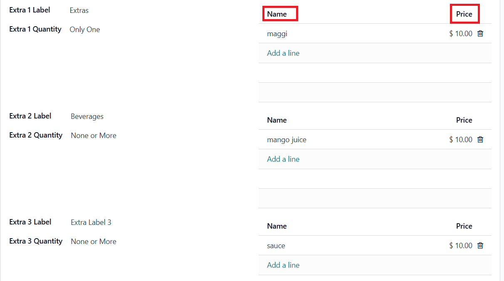Edit the Extra 3 Label field 'Extra Label 3'
Viewport: 504px width, 281px height.
[91, 222]
